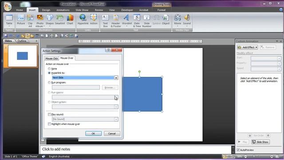Click the Run program path field
This screenshot has height=160, width=284.
76,88
